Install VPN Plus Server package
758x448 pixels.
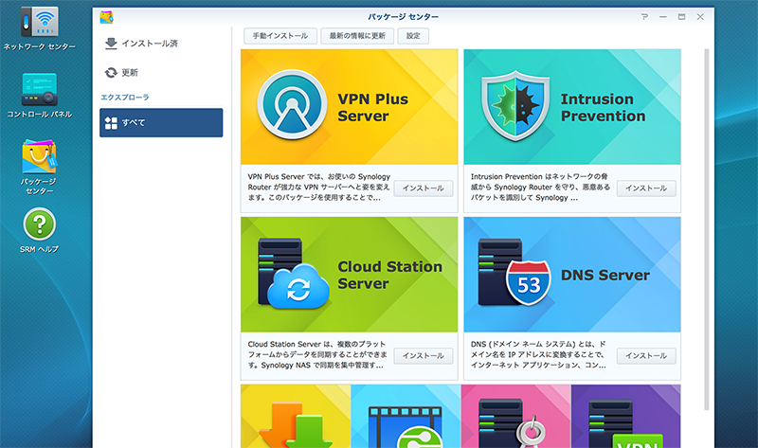point(424,188)
